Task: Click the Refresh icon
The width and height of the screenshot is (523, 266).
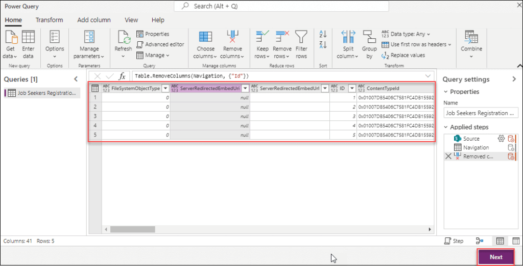Action: point(123,37)
